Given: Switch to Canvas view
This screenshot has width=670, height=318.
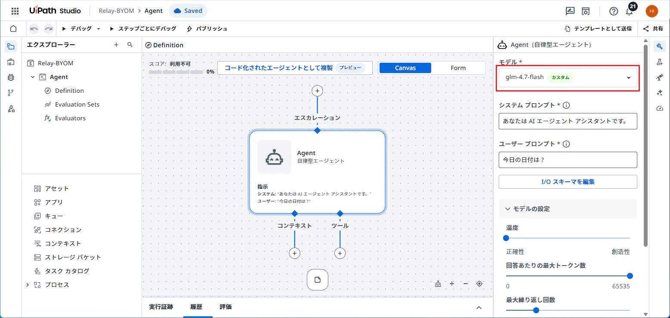Looking at the screenshot, I should pyautogui.click(x=405, y=68).
